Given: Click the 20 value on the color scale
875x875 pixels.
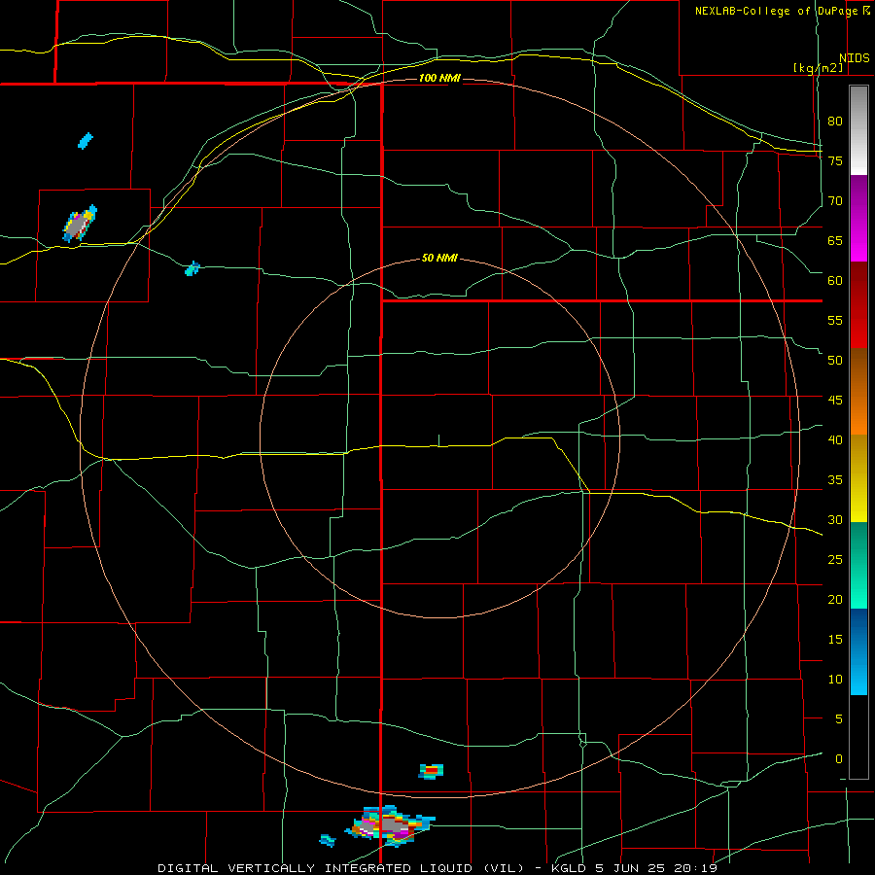Looking at the screenshot, I should 835,599.
